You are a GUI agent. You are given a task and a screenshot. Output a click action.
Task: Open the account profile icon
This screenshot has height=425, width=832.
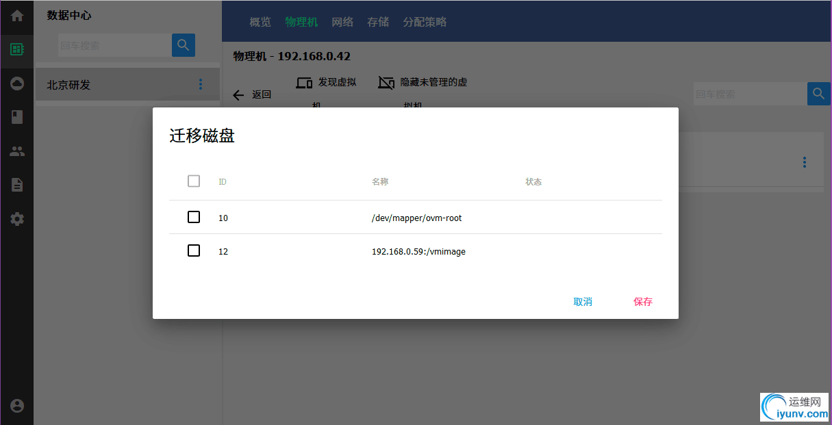click(x=17, y=405)
